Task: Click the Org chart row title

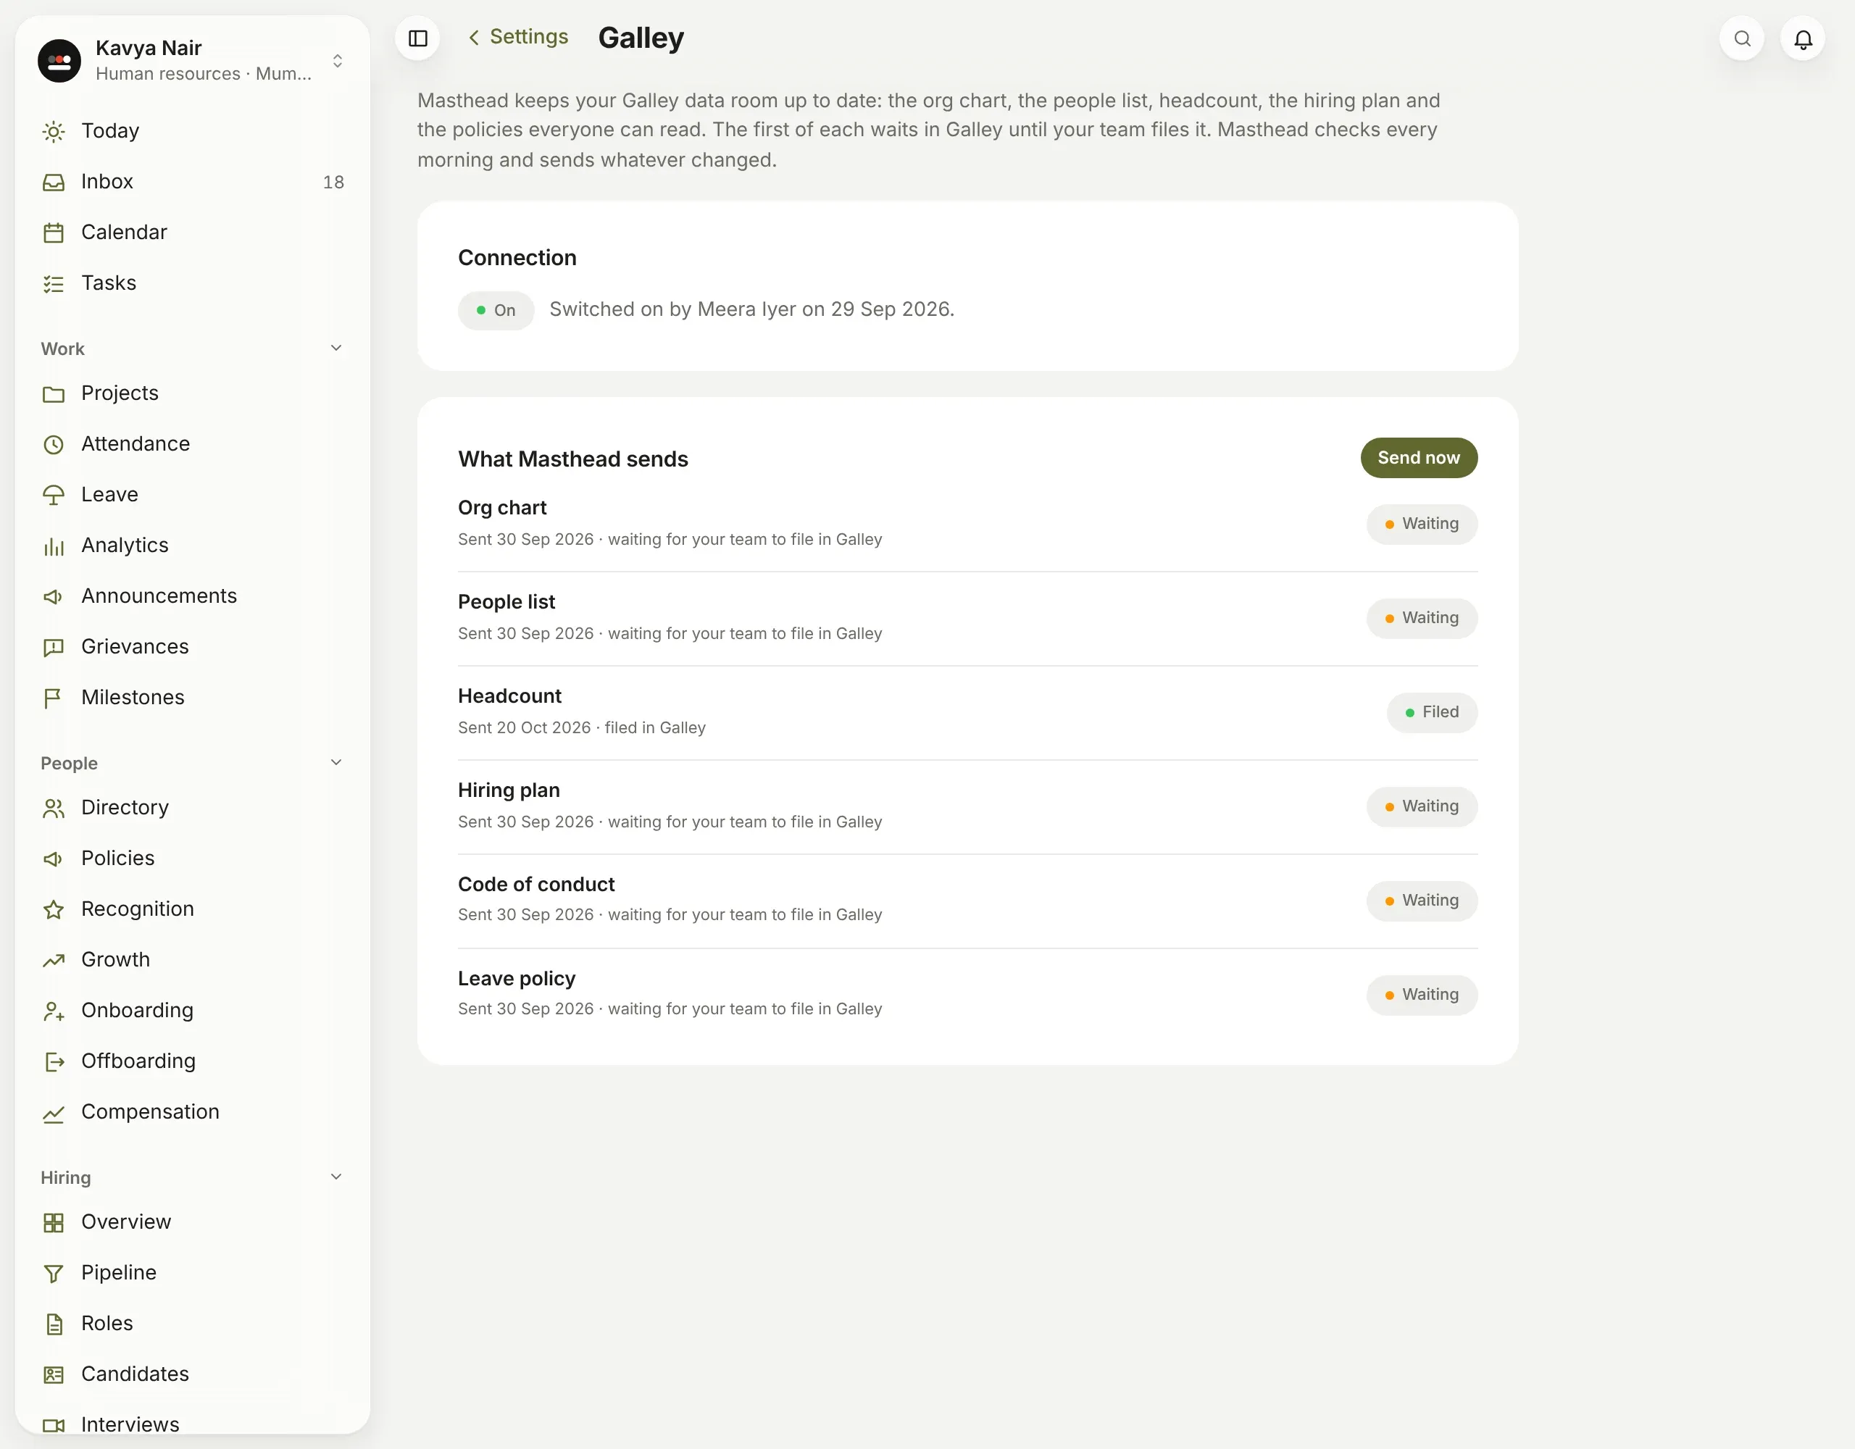Action: [502, 508]
